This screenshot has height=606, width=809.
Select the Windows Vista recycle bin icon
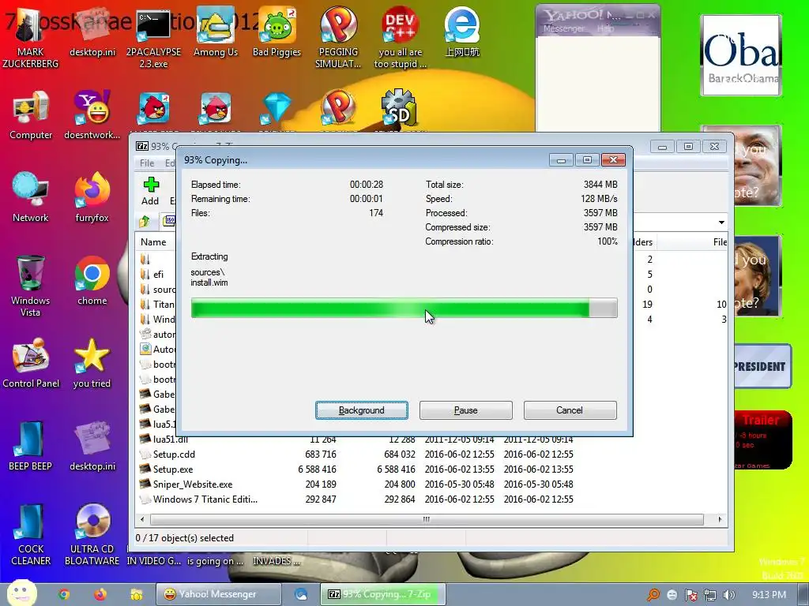[31, 286]
